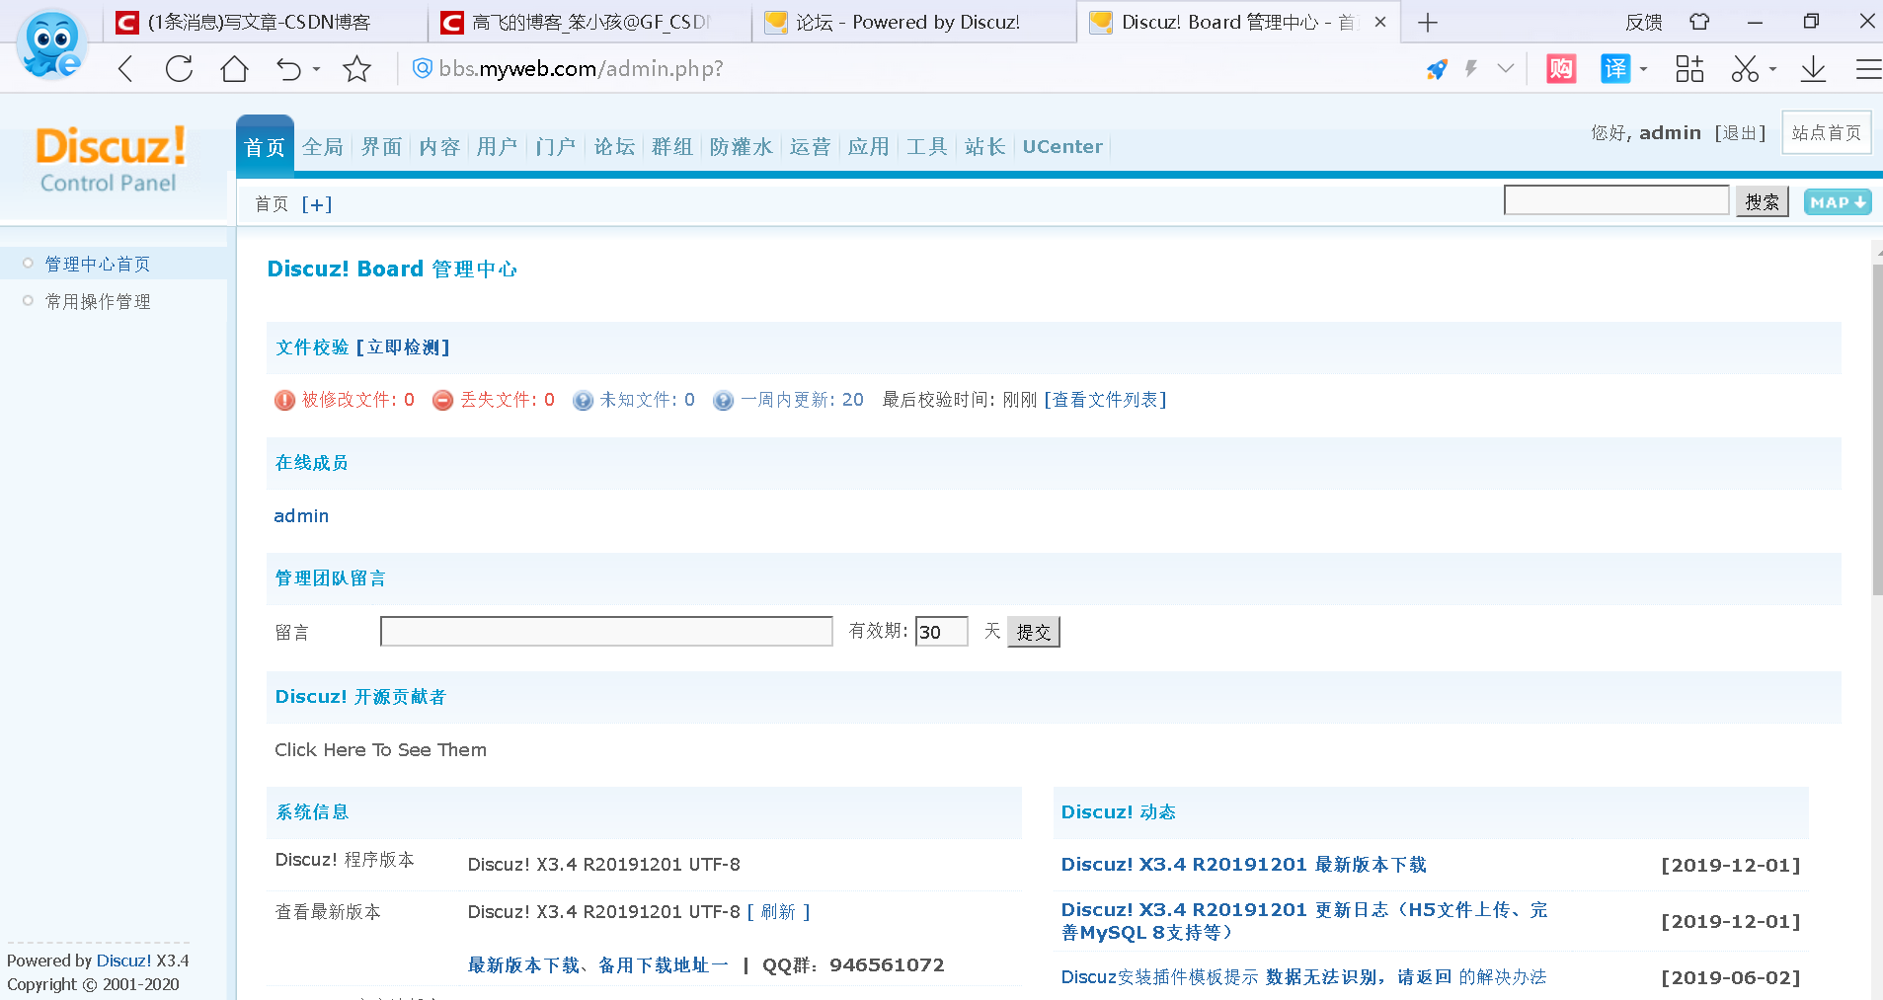1883x1000 pixels.
Task: Open the 运营 admin menu
Action: pyautogui.click(x=811, y=147)
